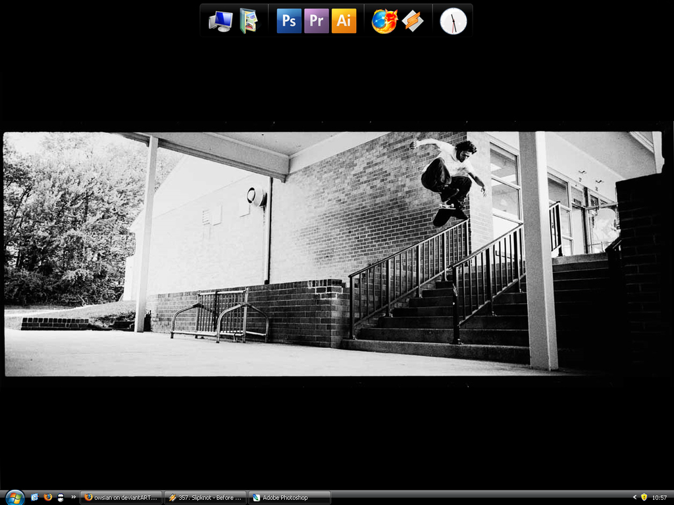Launch Photoshop from the top dock
This screenshot has height=505, width=674.
click(288, 20)
